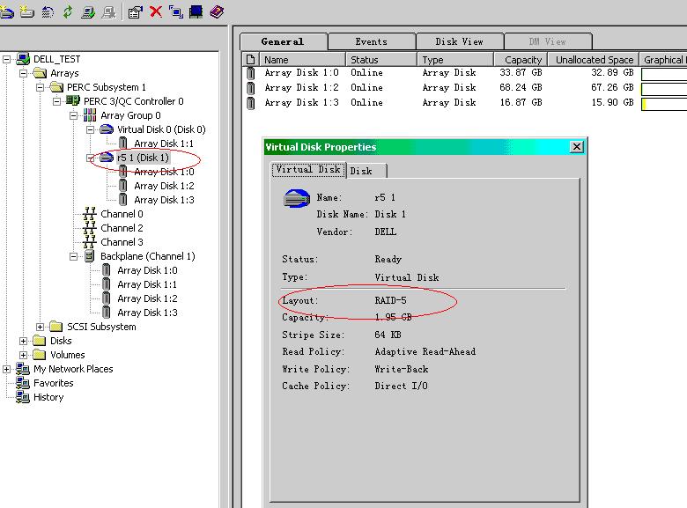
Task: Click the Adaptive Read-Ahead value
Action: [x=425, y=351]
